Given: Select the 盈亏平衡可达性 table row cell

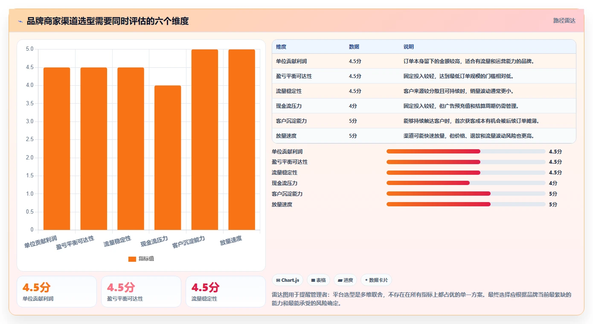Looking at the screenshot, I should tap(294, 76).
